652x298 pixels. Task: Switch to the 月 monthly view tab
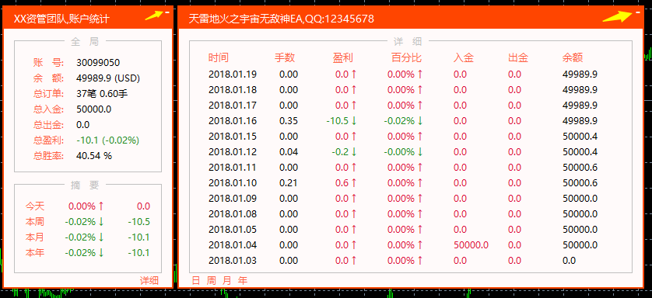tap(226, 281)
